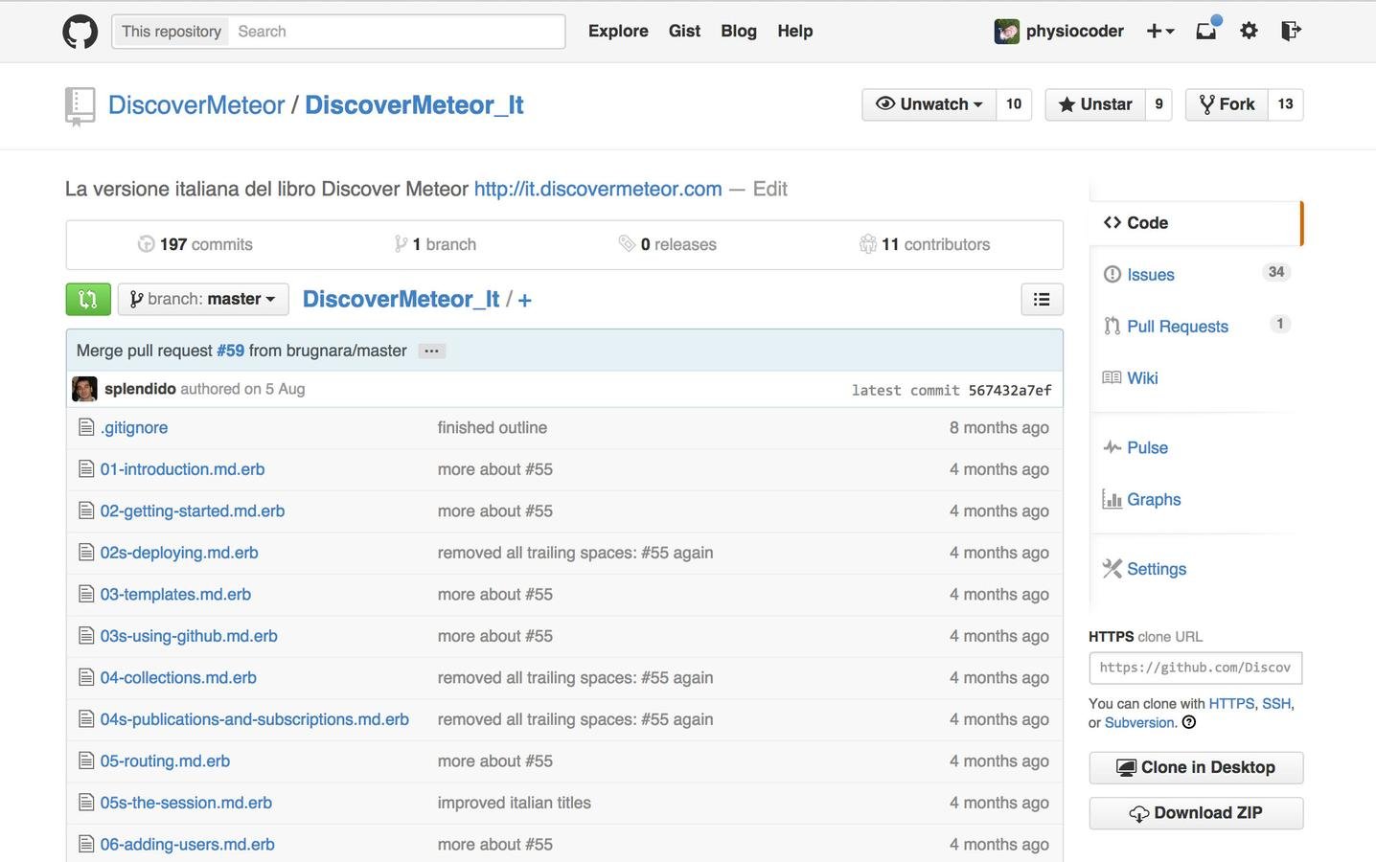Open Explore in top navigation

tap(618, 32)
